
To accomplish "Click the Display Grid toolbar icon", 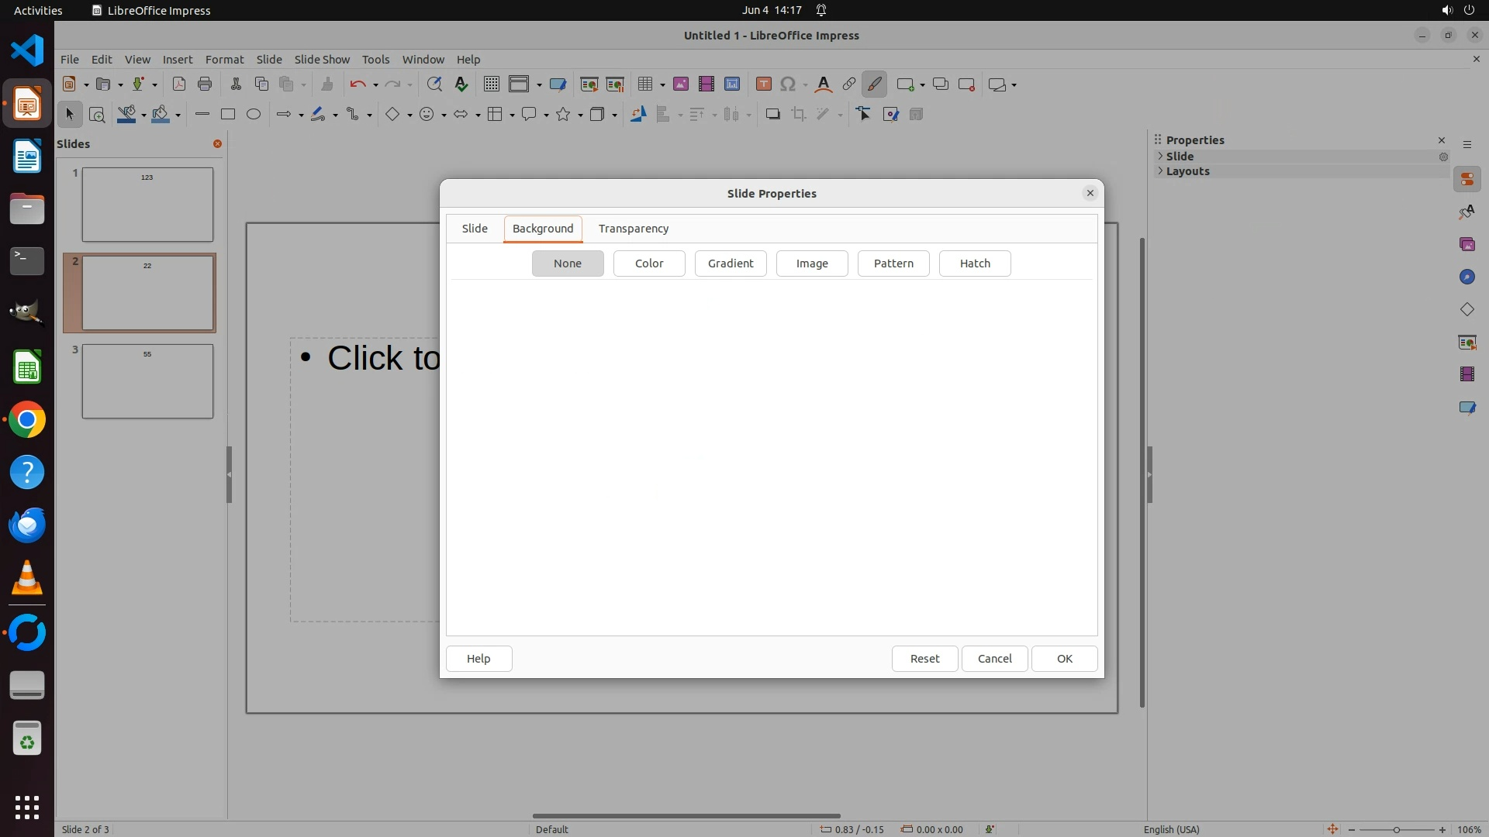I will (491, 84).
